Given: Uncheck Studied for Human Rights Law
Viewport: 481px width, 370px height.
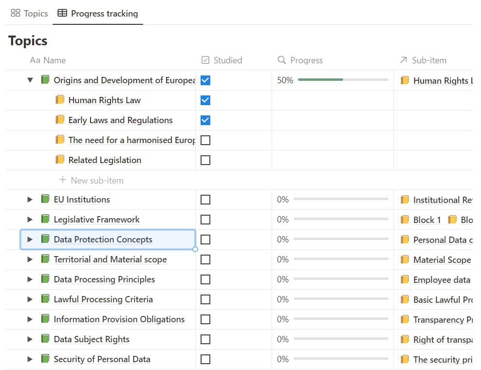Looking at the screenshot, I should 205,100.
